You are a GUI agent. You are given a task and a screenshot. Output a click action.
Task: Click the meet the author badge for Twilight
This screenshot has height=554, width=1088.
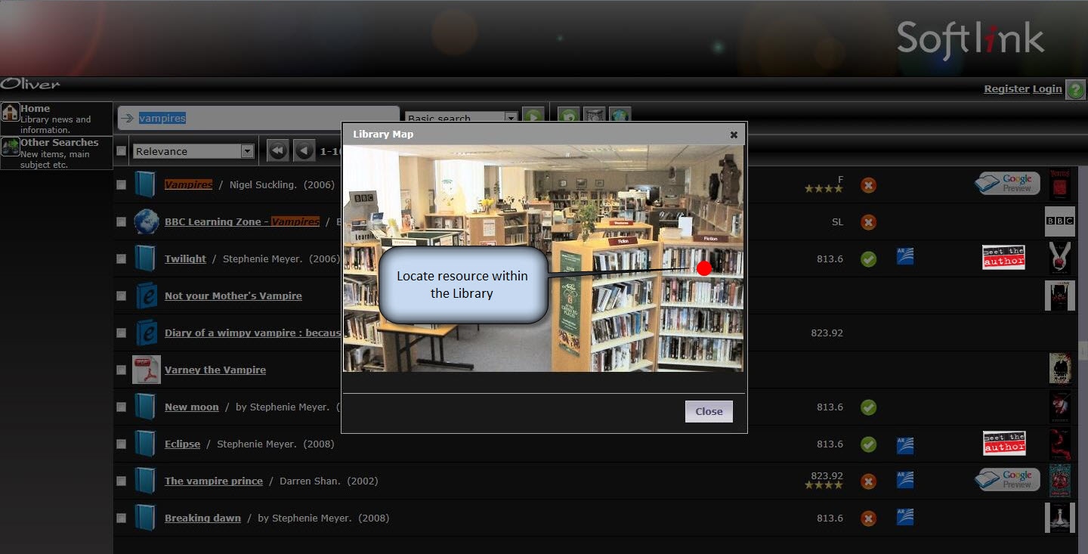[x=1003, y=258]
